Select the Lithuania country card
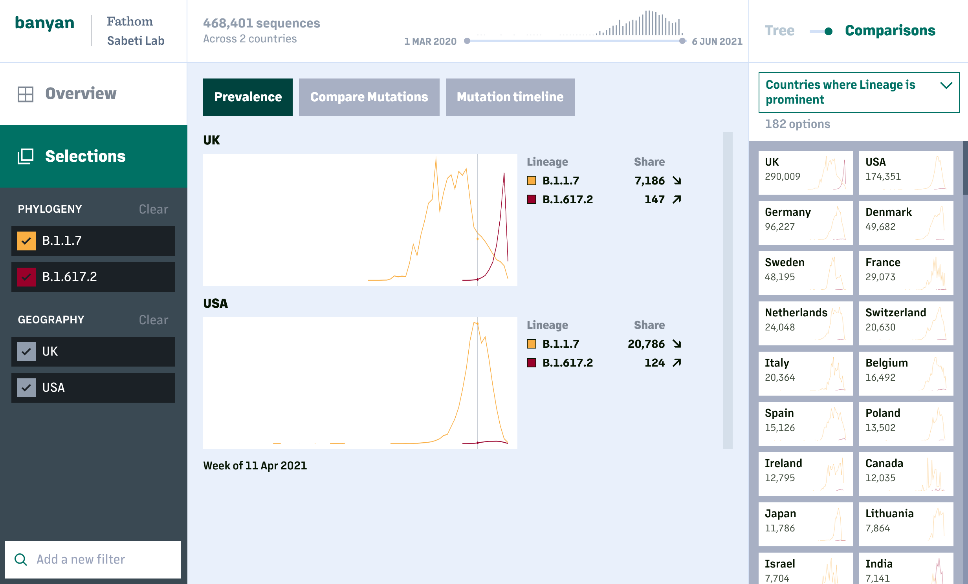The height and width of the screenshot is (584, 968). [x=906, y=524]
